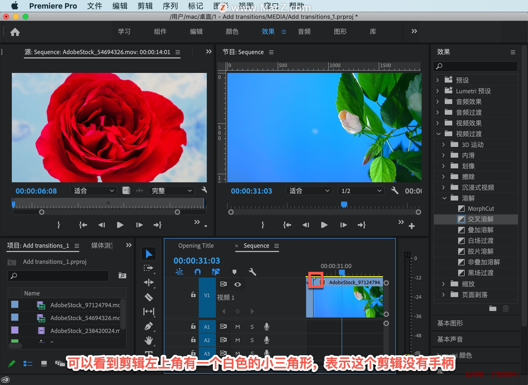Select the Pen tool in the timeline tools
This screenshot has height=385, width=528.
148,325
